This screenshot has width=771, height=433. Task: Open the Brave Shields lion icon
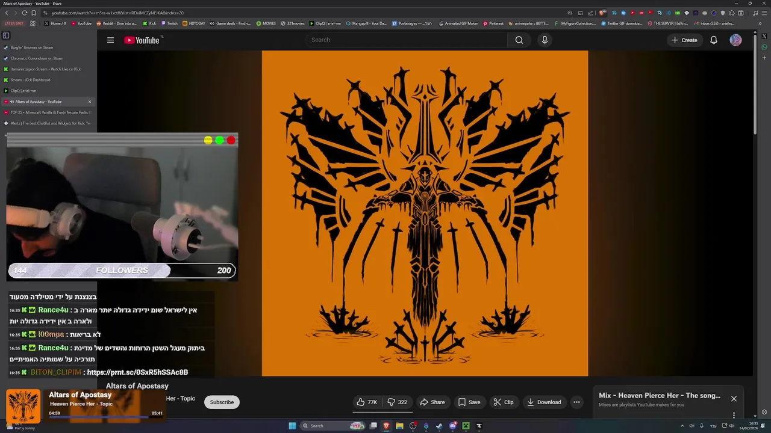pyautogui.click(x=602, y=13)
